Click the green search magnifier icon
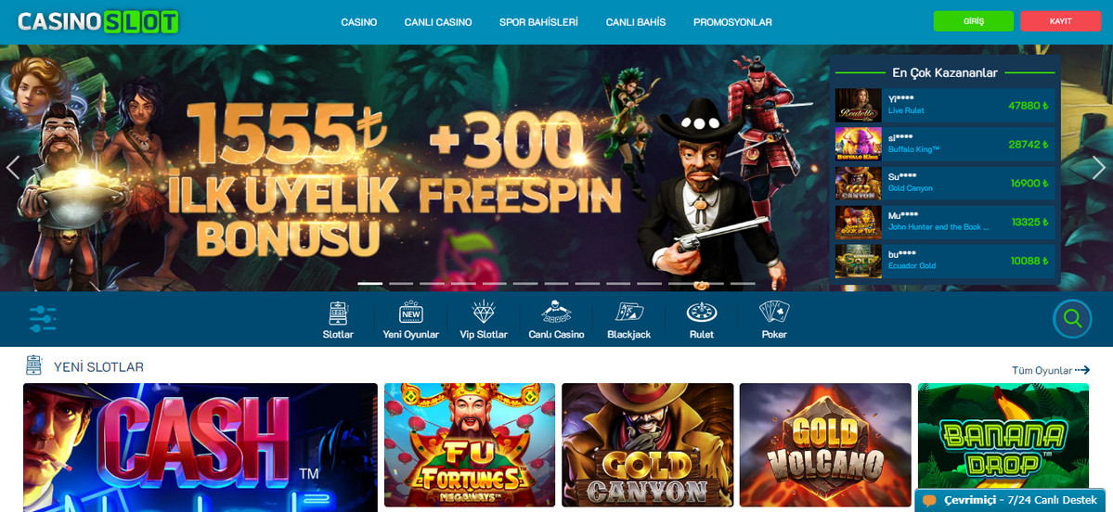The height and width of the screenshot is (512, 1113). 1072,319
